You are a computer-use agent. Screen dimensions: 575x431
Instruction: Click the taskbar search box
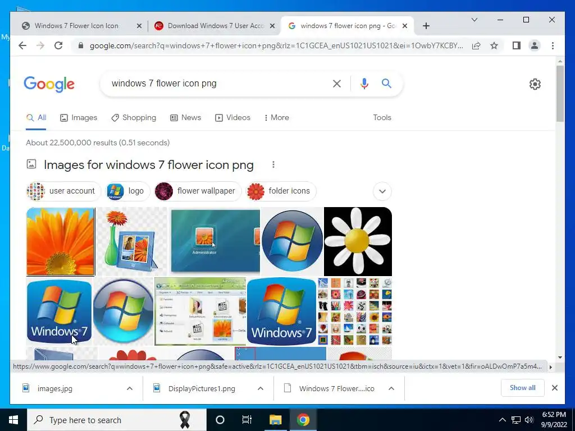click(x=117, y=420)
